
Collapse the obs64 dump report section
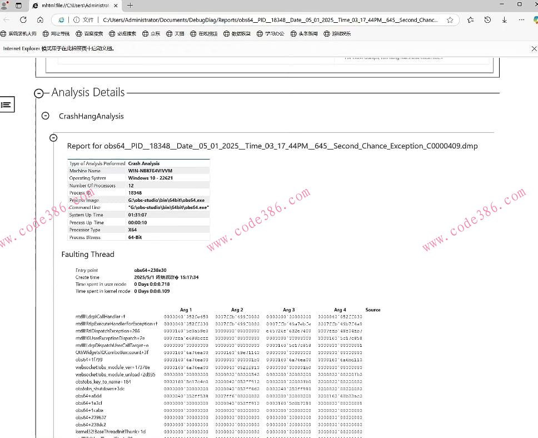[53, 138]
